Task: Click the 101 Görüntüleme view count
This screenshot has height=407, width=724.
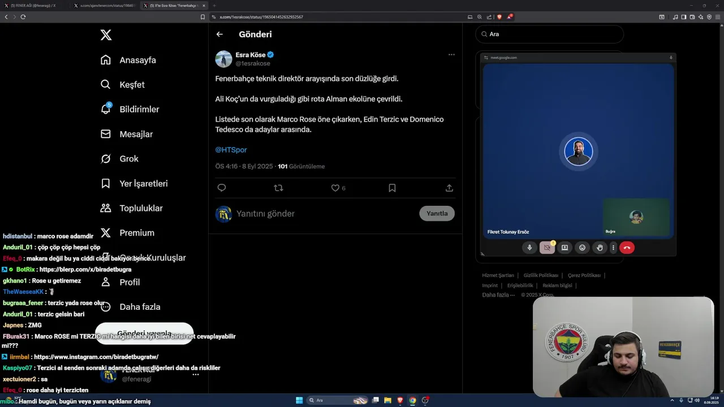Action: click(301, 166)
